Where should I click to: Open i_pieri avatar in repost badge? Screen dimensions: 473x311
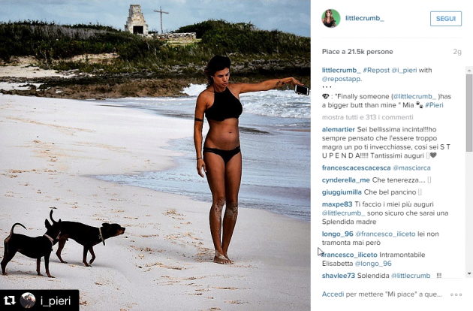coord(28,300)
